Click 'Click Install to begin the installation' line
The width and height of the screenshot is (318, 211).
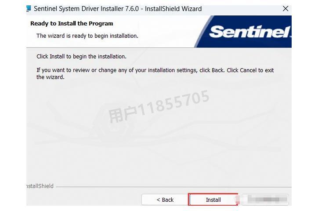point(81,56)
